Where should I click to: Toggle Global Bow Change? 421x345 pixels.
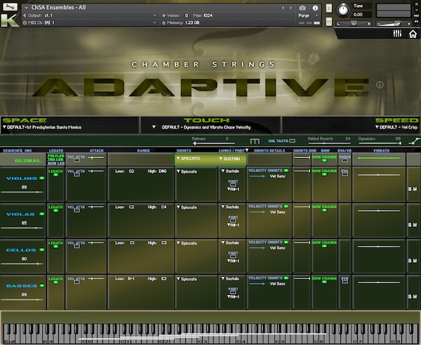[324, 160]
